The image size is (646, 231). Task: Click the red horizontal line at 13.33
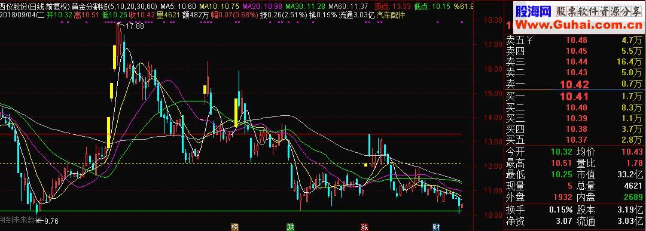click(x=231, y=134)
